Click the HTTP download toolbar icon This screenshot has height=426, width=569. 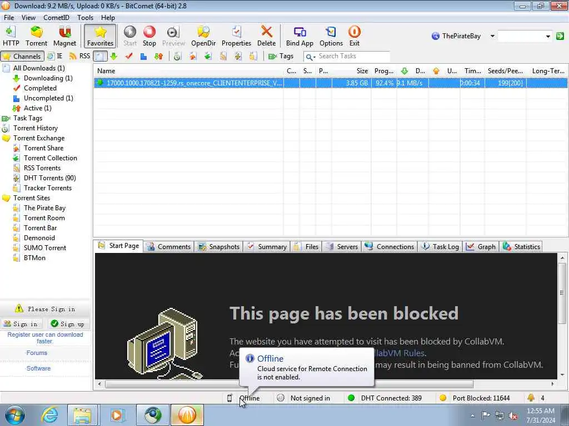click(x=11, y=36)
